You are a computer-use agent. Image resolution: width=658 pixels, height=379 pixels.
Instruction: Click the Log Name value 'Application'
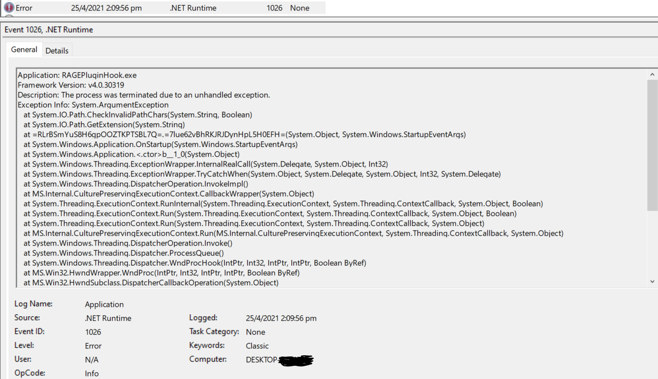[x=104, y=304]
